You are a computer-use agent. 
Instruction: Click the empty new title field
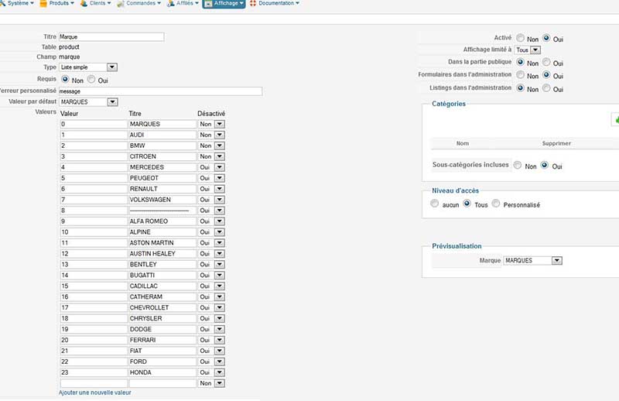[162, 383]
